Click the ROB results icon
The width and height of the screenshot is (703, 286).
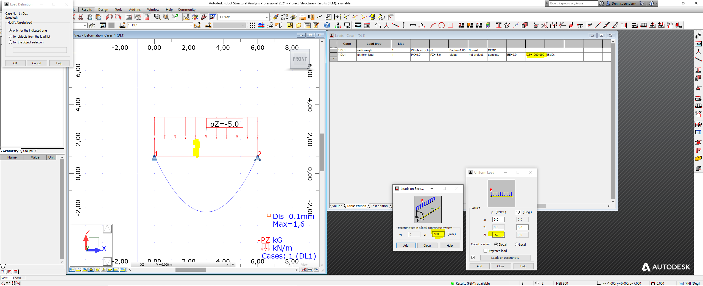[x=367, y=26]
